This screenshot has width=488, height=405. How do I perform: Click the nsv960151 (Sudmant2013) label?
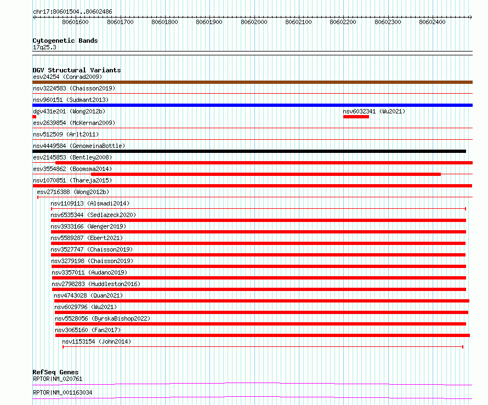(x=71, y=100)
